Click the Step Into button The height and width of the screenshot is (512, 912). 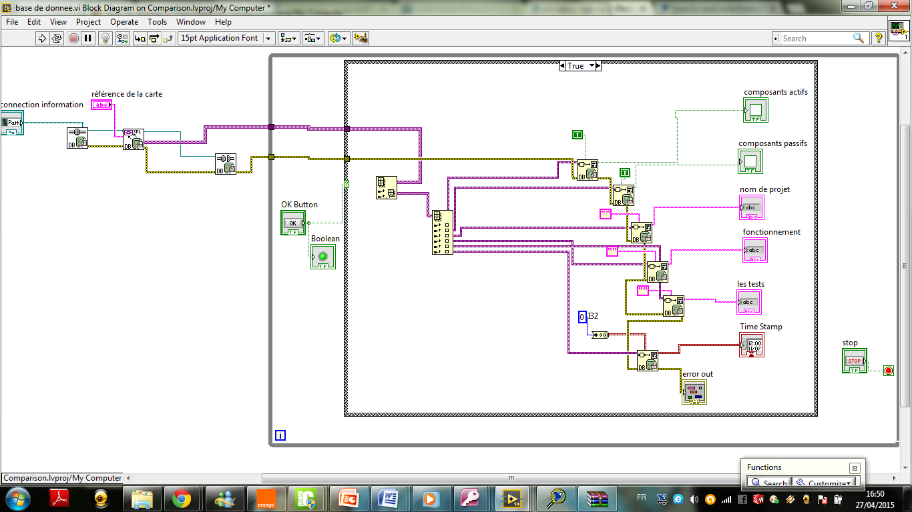pyautogui.click(x=140, y=39)
